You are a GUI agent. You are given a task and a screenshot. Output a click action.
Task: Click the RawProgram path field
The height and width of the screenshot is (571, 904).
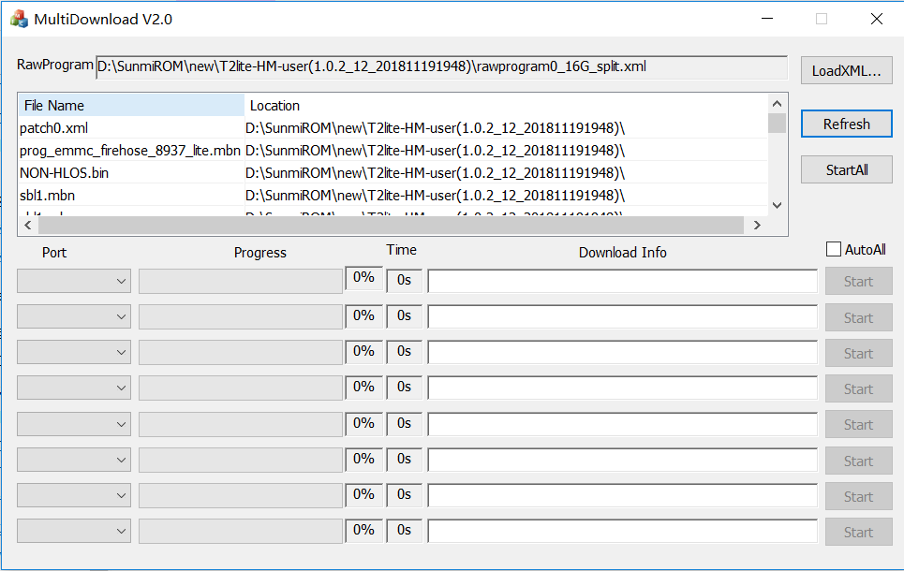click(x=441, y=67)
